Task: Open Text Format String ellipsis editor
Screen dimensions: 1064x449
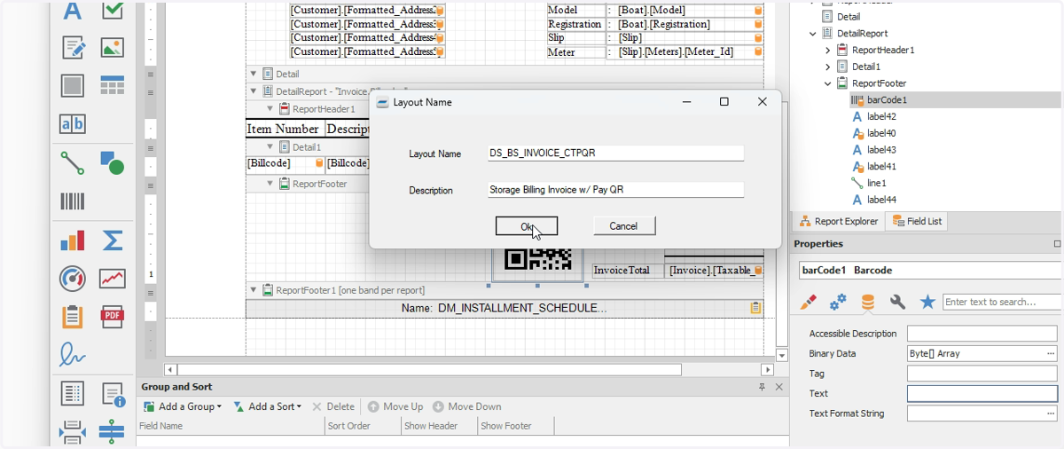Action: [x=1051, y=414]
